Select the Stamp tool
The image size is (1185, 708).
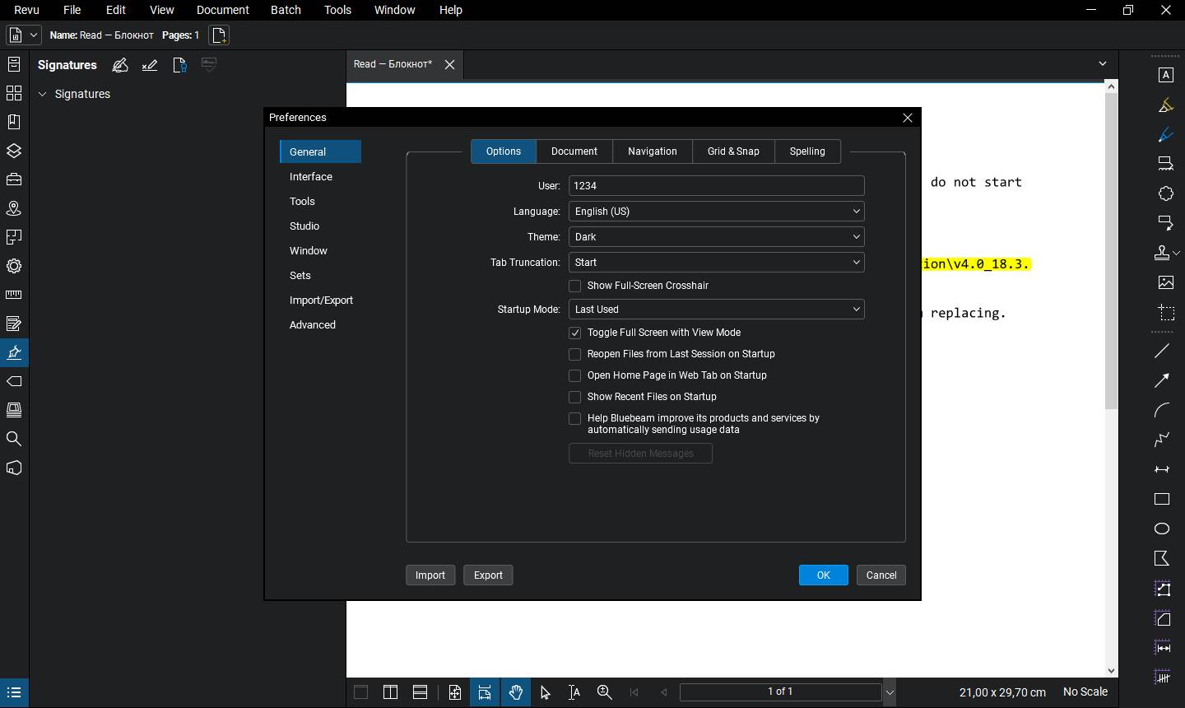pos(1162,253)
